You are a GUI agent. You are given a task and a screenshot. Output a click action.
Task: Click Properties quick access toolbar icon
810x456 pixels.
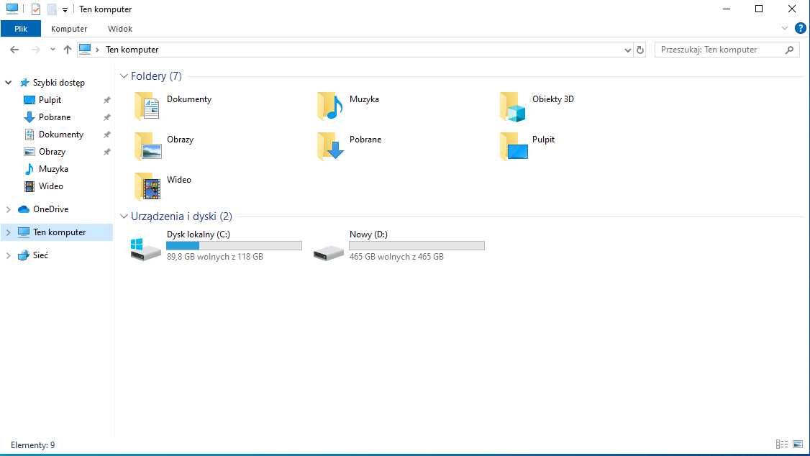tap(36, 9)
